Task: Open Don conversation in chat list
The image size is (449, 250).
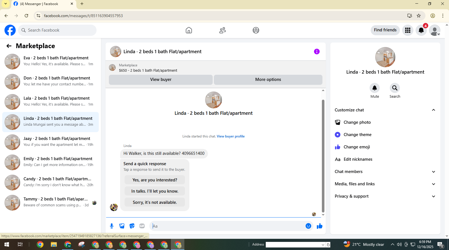Action: 51,81
